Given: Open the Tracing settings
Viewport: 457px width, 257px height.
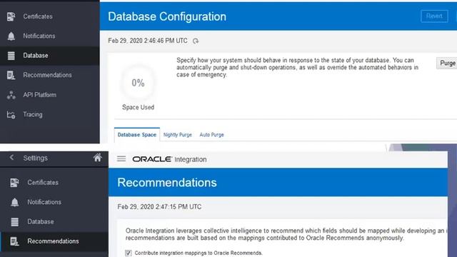Looking at the screenshot, I should [x=33, y=115].
